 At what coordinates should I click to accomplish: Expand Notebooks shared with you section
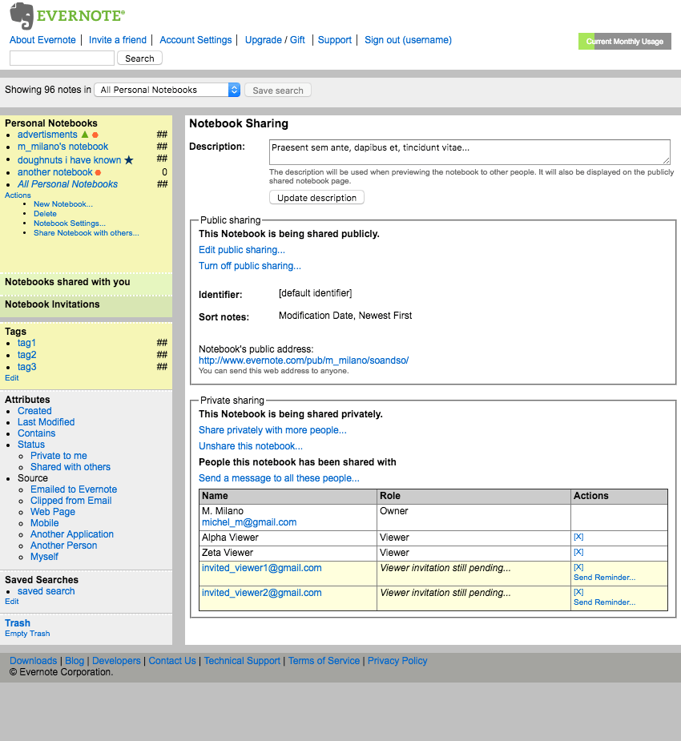[x=67, y=282]
